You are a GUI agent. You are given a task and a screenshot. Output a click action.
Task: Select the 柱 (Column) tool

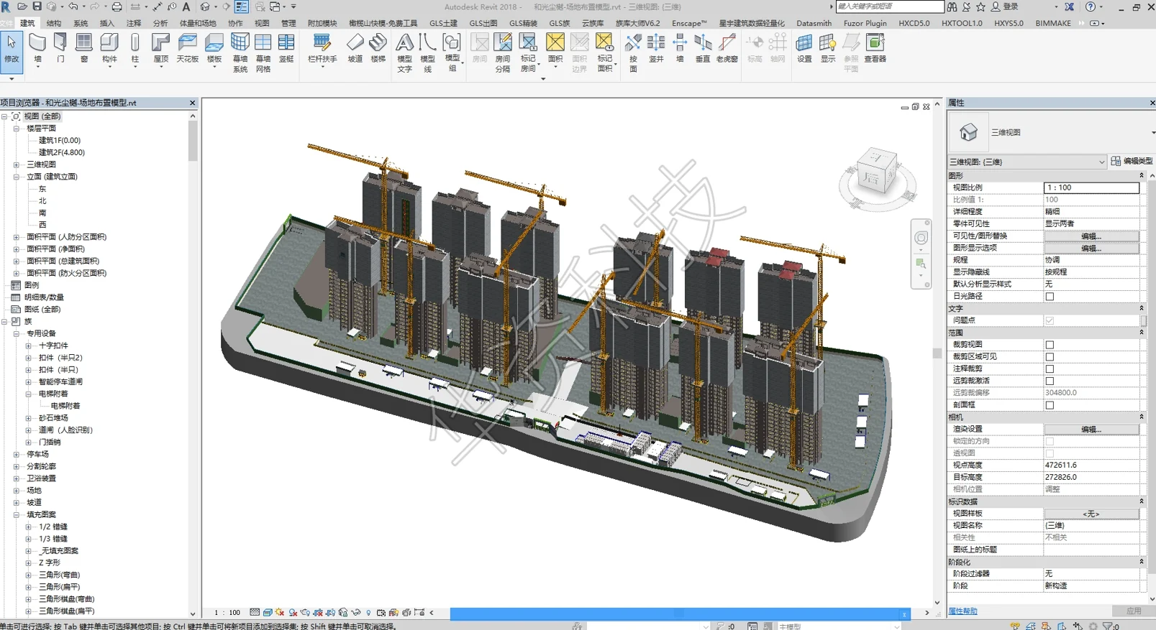click(x=135, y=49)
